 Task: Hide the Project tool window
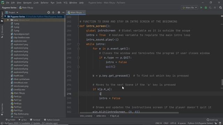[63, 12]
